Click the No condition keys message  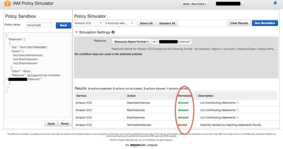pyautogui.click(x=108, y=54)
